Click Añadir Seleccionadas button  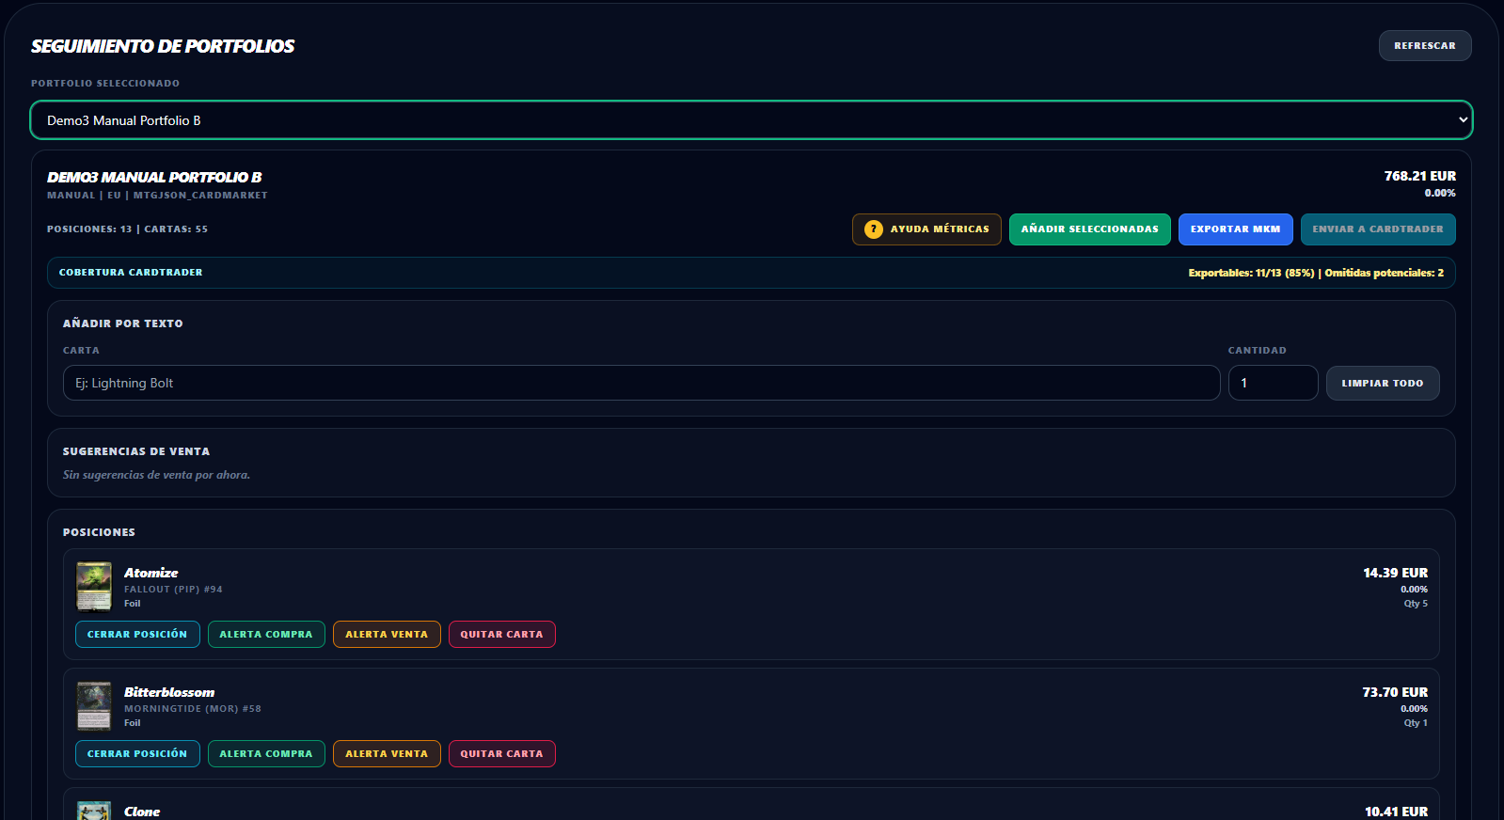(x=1089, y=229)
